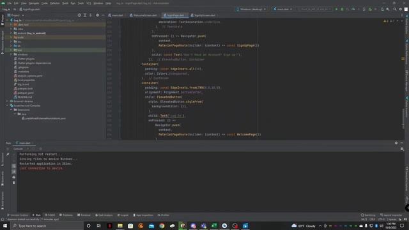Open the main.dart run configuration dropdown

point(282,9)
